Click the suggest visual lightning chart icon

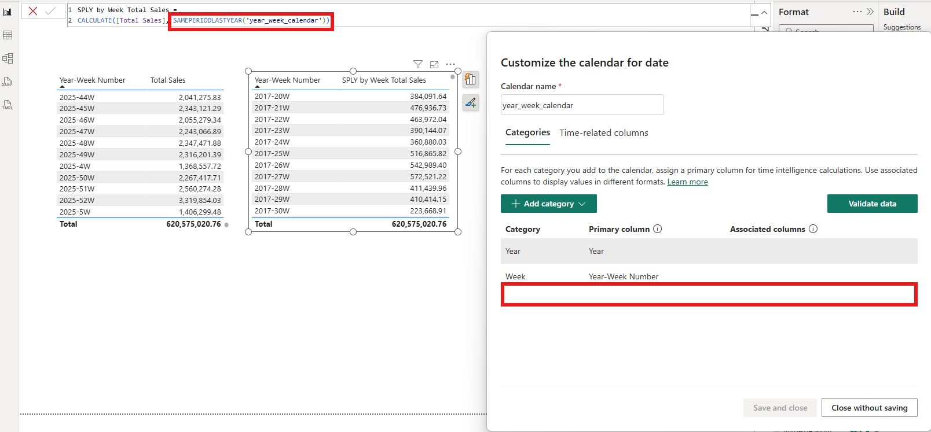tap(471, 79)
